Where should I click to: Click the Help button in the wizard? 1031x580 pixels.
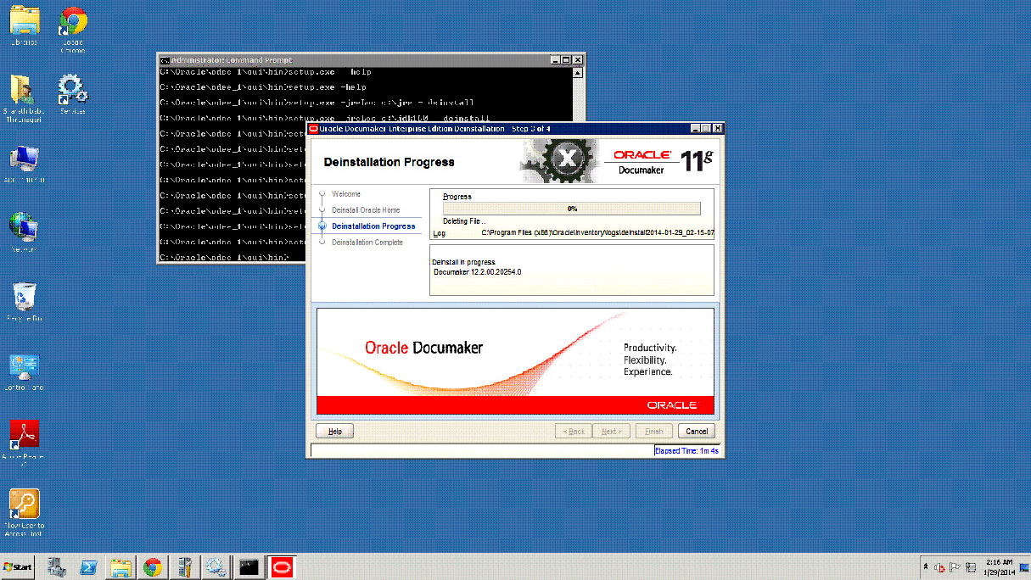click(334, 431)
